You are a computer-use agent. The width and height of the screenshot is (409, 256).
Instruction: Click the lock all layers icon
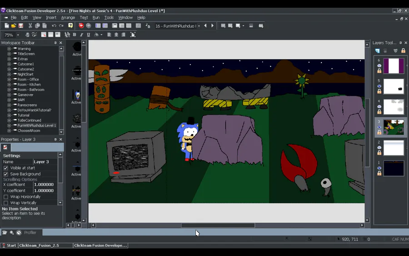click(403, 50)
